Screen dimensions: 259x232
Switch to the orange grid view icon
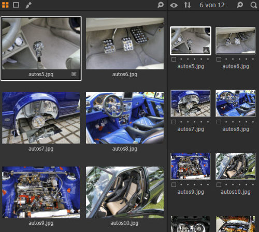coord(5,5)
